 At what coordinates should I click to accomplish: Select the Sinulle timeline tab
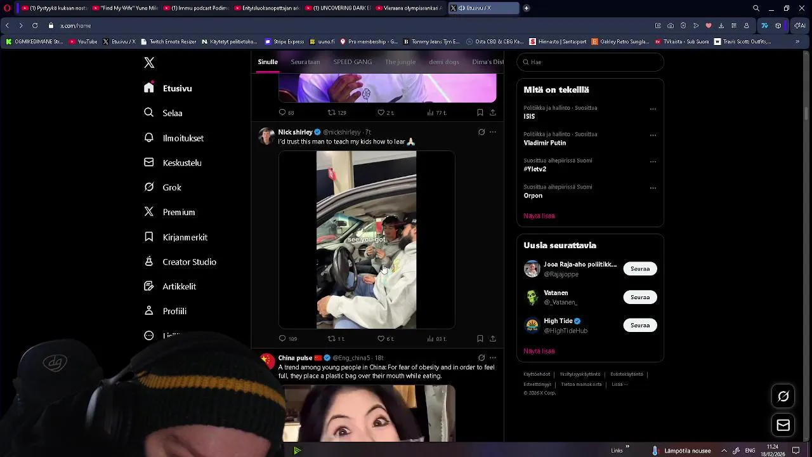[268, 62]
